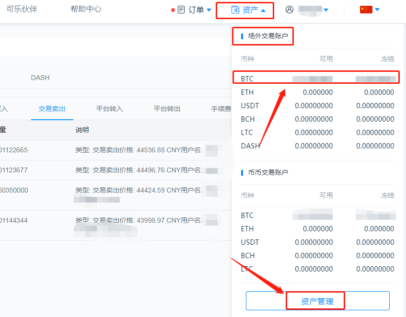
Task: Click USDT row in 场外交易账户
Action: 317,106
